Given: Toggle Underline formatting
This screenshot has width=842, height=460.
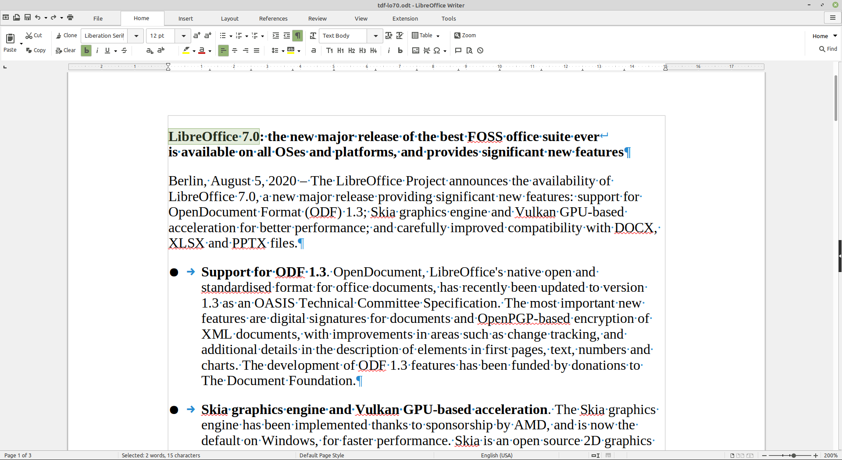Looking at the screenshot, I should tap(107, 51).
